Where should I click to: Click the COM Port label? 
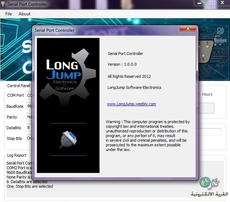point(15,95)
